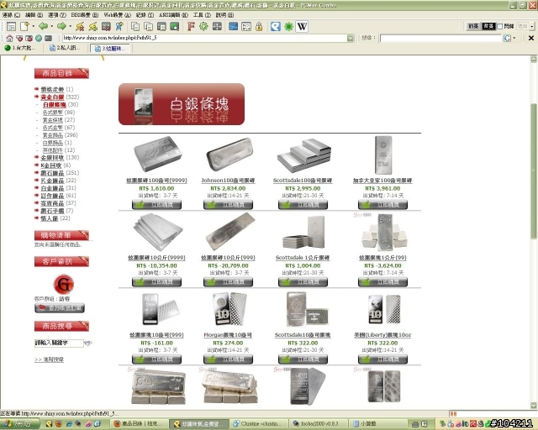Buy the 100盎司(9999) silver bar at NT$ 1,610
538x430 pixels.
click(156, 205)
